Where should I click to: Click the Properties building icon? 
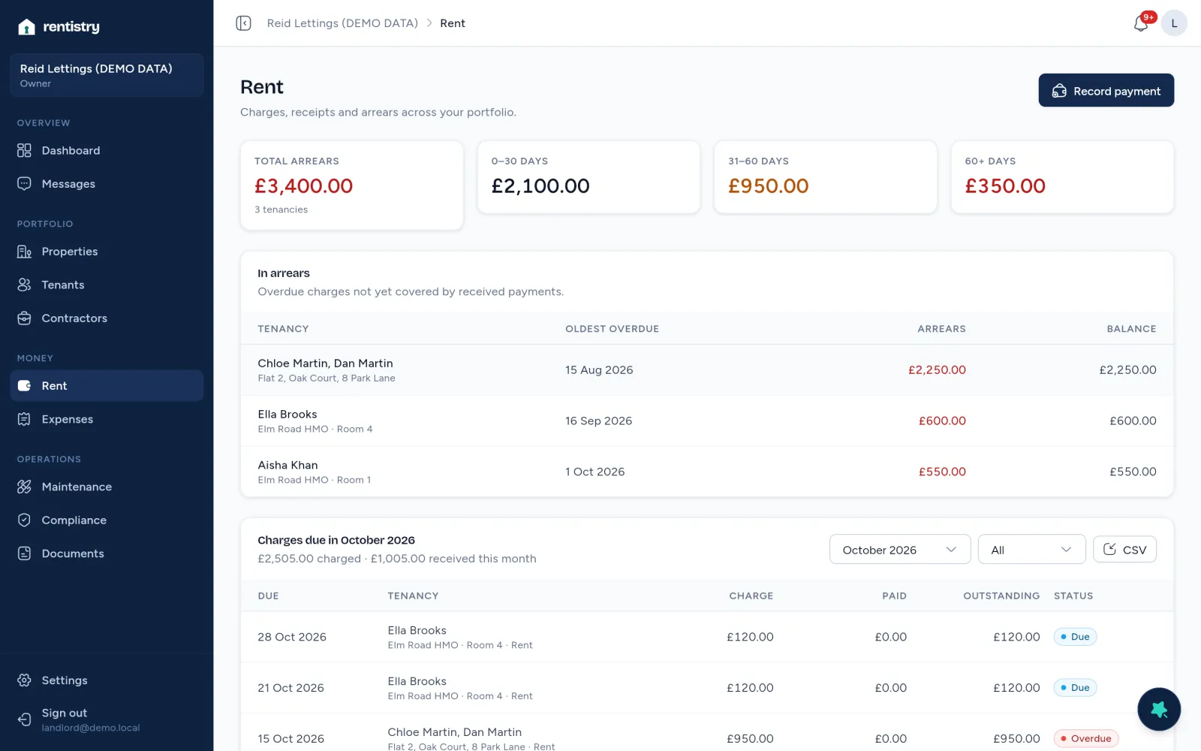pos(24,252)
